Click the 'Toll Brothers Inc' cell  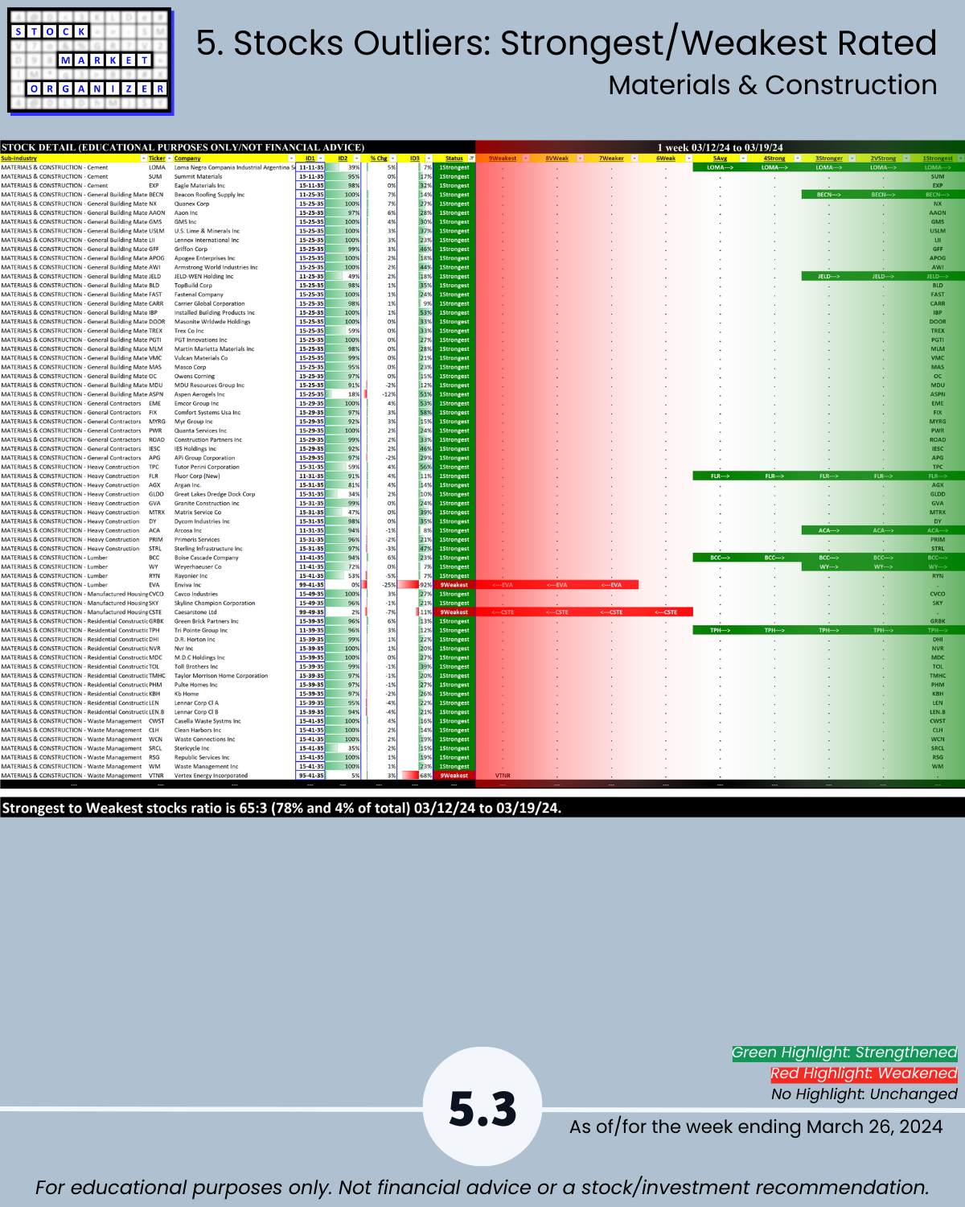pos(234,666)
